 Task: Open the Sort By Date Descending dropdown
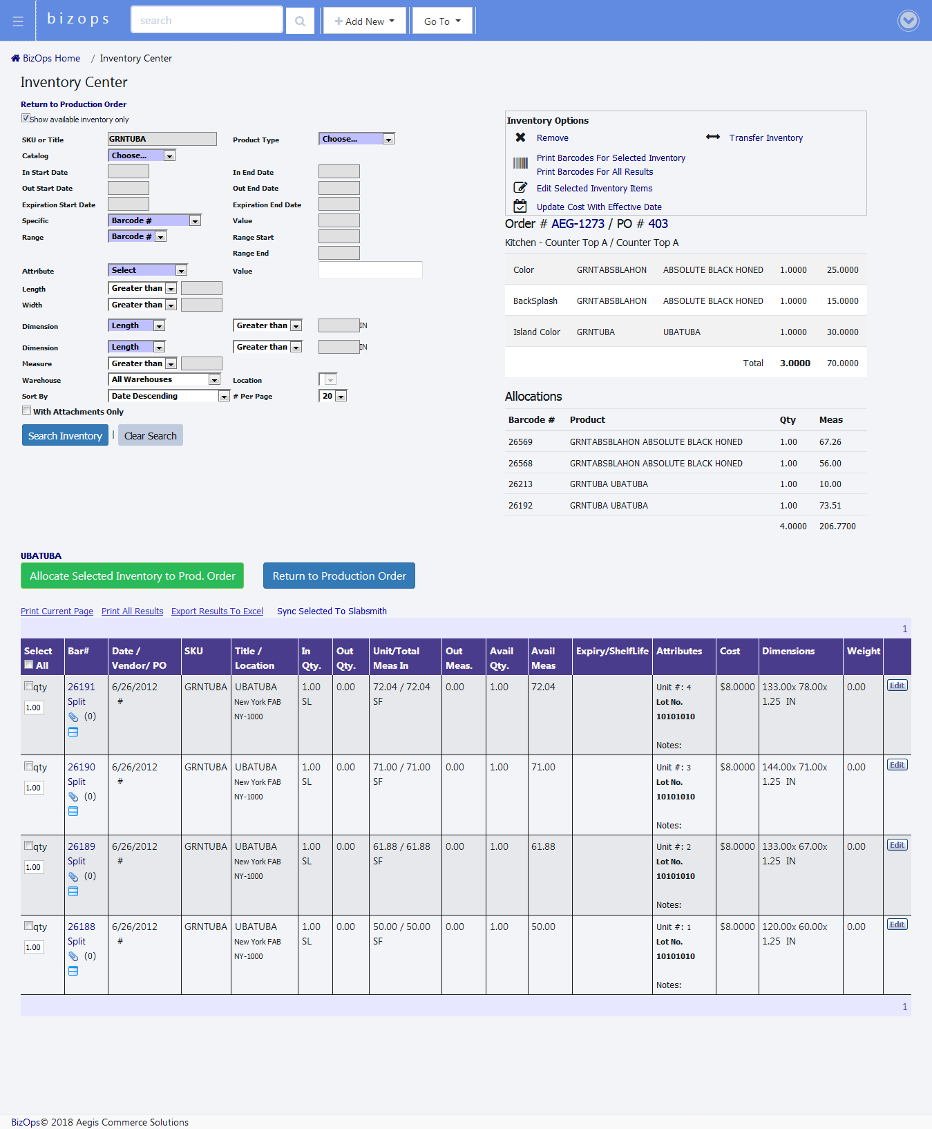(x=169, y=396)
